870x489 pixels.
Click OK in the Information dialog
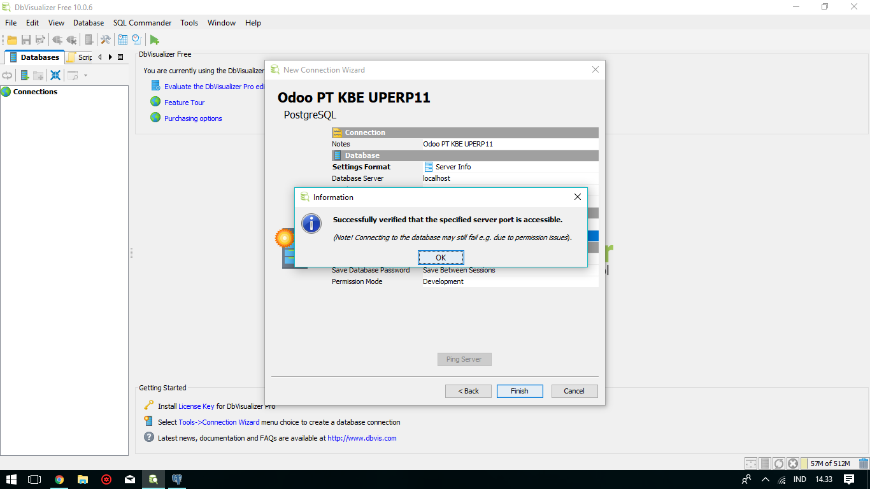(441, 257)
